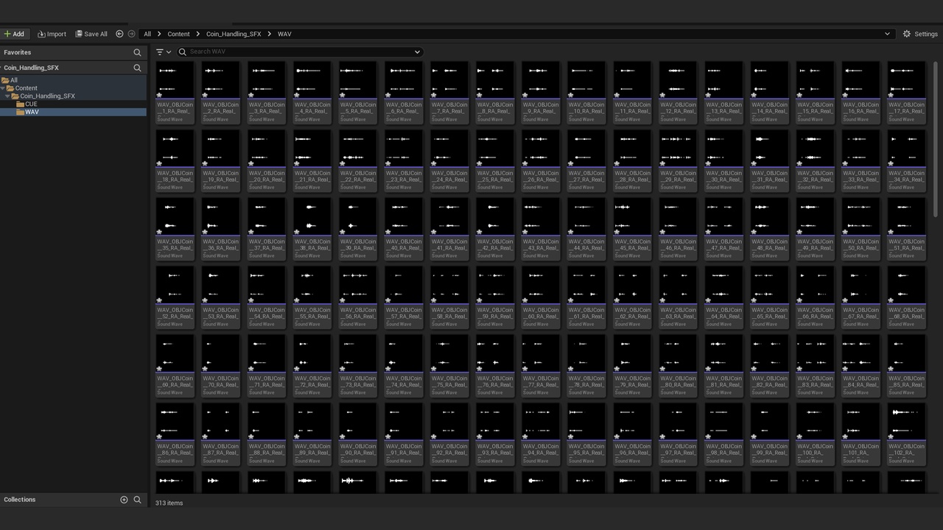This screenshot has width=943, height=530.
Task: Collapse the 'Content' tree node arrow
Action: point(2,88)
